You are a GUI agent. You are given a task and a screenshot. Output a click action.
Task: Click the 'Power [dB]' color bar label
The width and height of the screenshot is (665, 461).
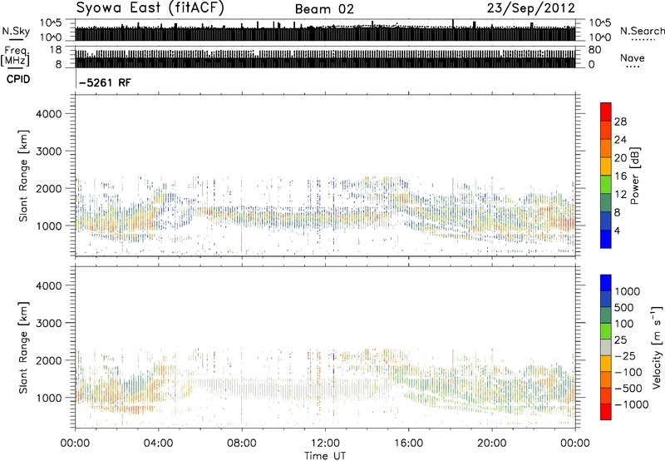point(635,176)
